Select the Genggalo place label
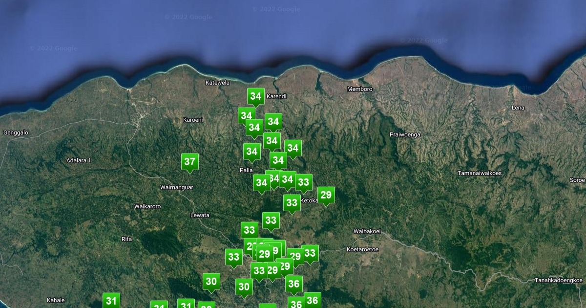Viewport: 586px width, 308px height. click(x=16, y=132)
